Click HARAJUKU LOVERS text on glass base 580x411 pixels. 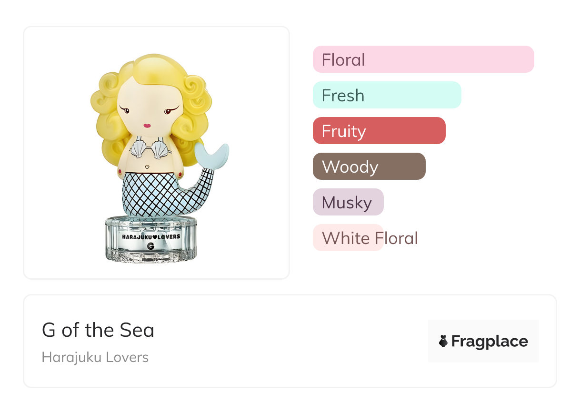point(150,236)
